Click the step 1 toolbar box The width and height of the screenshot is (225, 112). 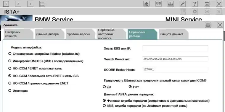pyautogui.click(x=6, y=4)
